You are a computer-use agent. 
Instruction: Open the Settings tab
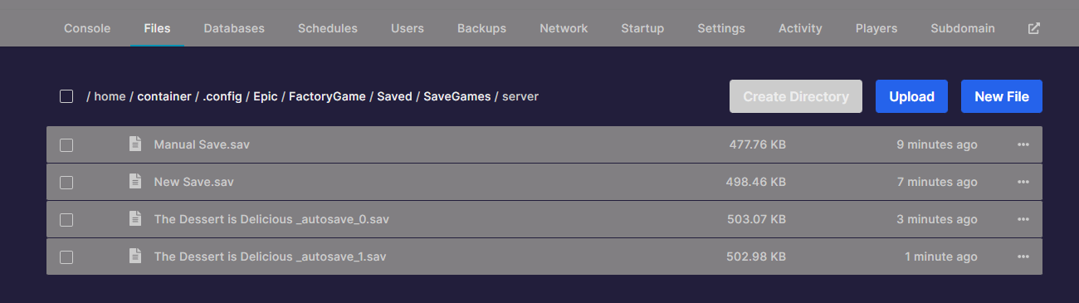(x=721, y=28)
